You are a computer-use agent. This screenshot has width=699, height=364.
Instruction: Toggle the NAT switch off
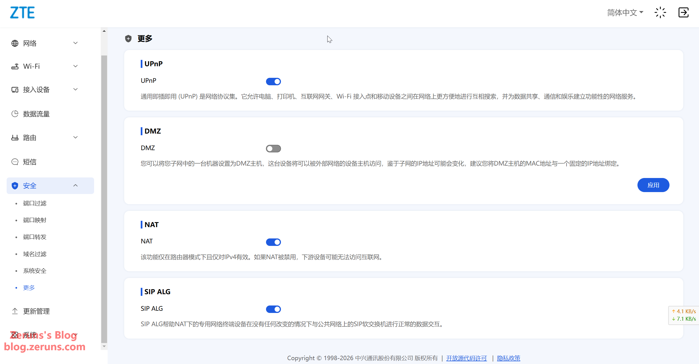273,242
